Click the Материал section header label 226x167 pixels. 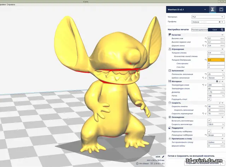point(177,81)
